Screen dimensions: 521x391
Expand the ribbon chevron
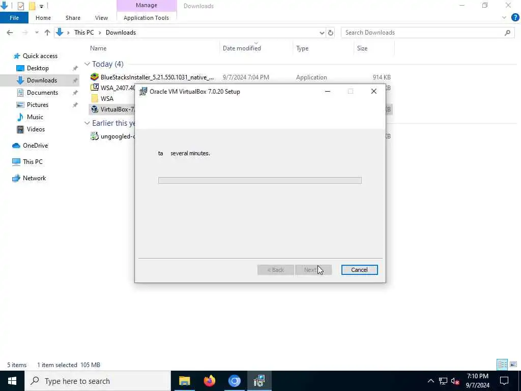[504, 18]
